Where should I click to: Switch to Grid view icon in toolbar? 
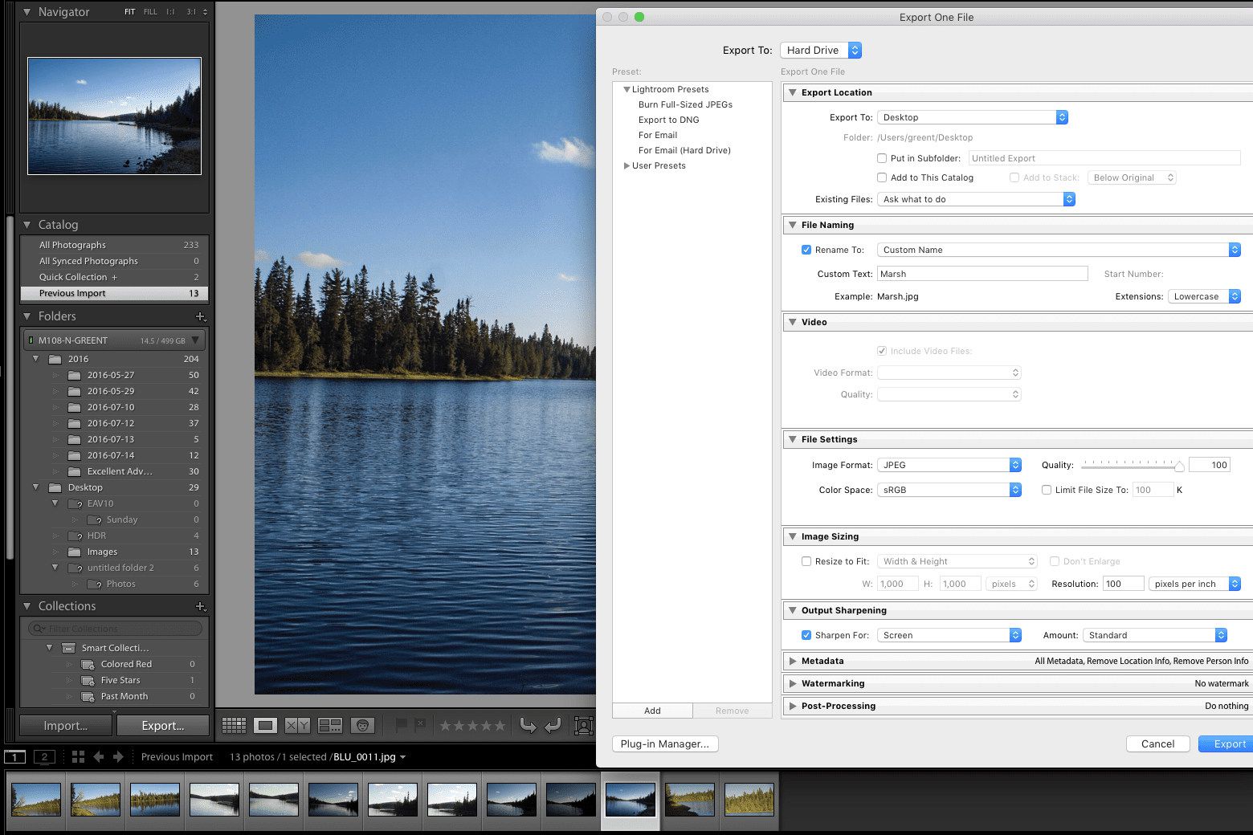click(234, 725)
